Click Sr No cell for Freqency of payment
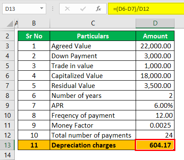Image resolution: width=184 pixels, height=160 pixels. coord(34,116)
